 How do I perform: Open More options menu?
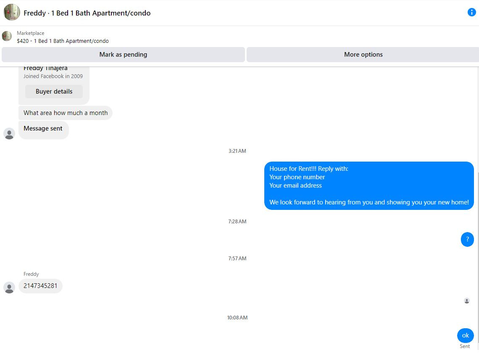click(x=363, y=55)
